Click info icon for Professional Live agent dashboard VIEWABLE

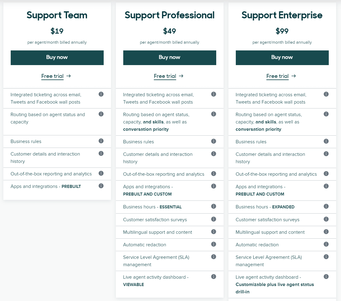tap(213, 277)
